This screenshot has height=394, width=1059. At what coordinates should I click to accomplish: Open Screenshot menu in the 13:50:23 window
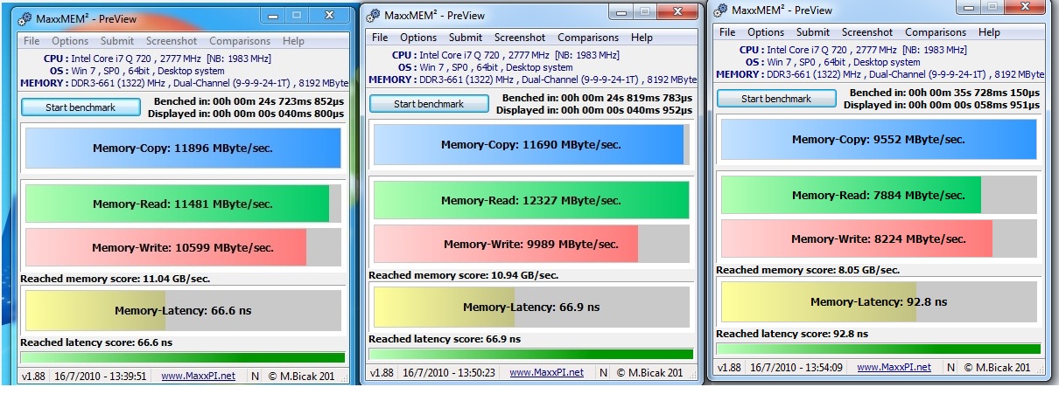click(520, 38)
